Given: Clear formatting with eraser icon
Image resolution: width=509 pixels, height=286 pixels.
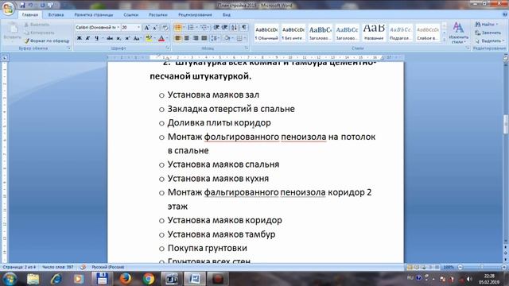Looking at the screenshot, I should [x=165, y=28].
